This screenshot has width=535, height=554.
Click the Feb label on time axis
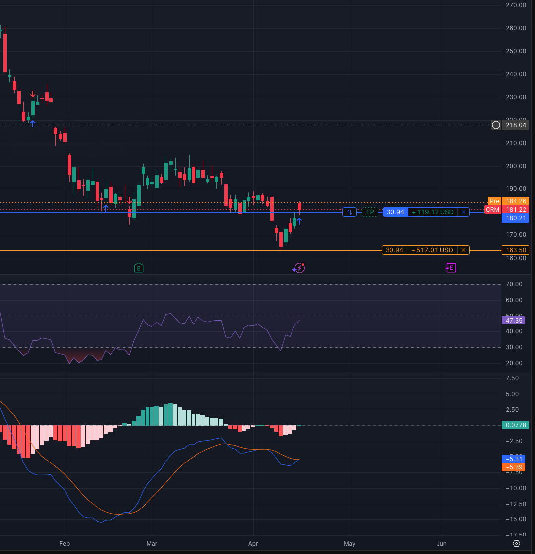tap(65, 544)
